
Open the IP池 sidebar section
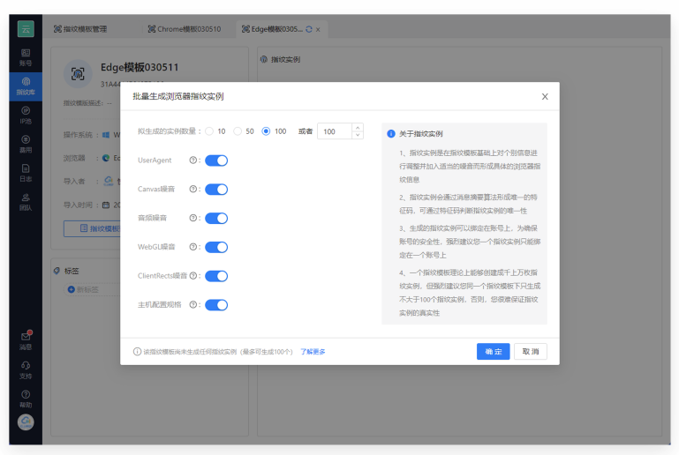tap(26, 115)
